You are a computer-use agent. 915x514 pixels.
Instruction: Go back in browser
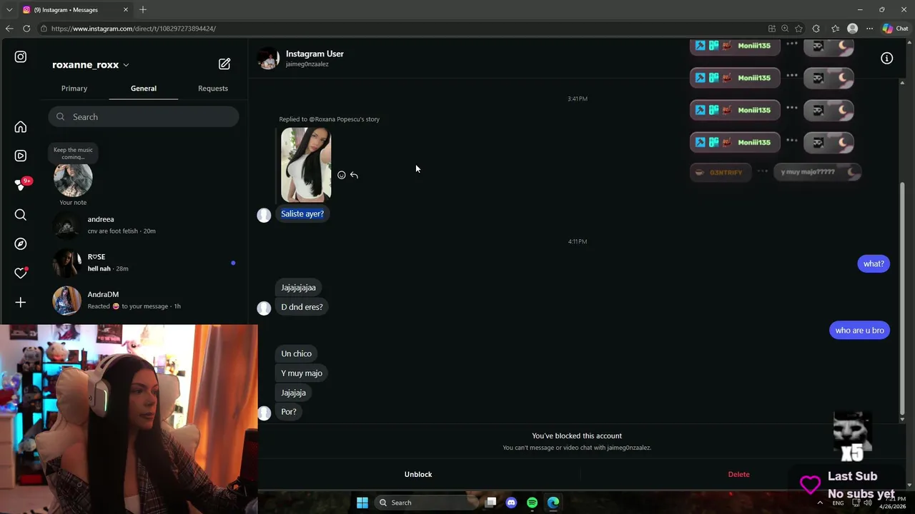pos(9,29)
